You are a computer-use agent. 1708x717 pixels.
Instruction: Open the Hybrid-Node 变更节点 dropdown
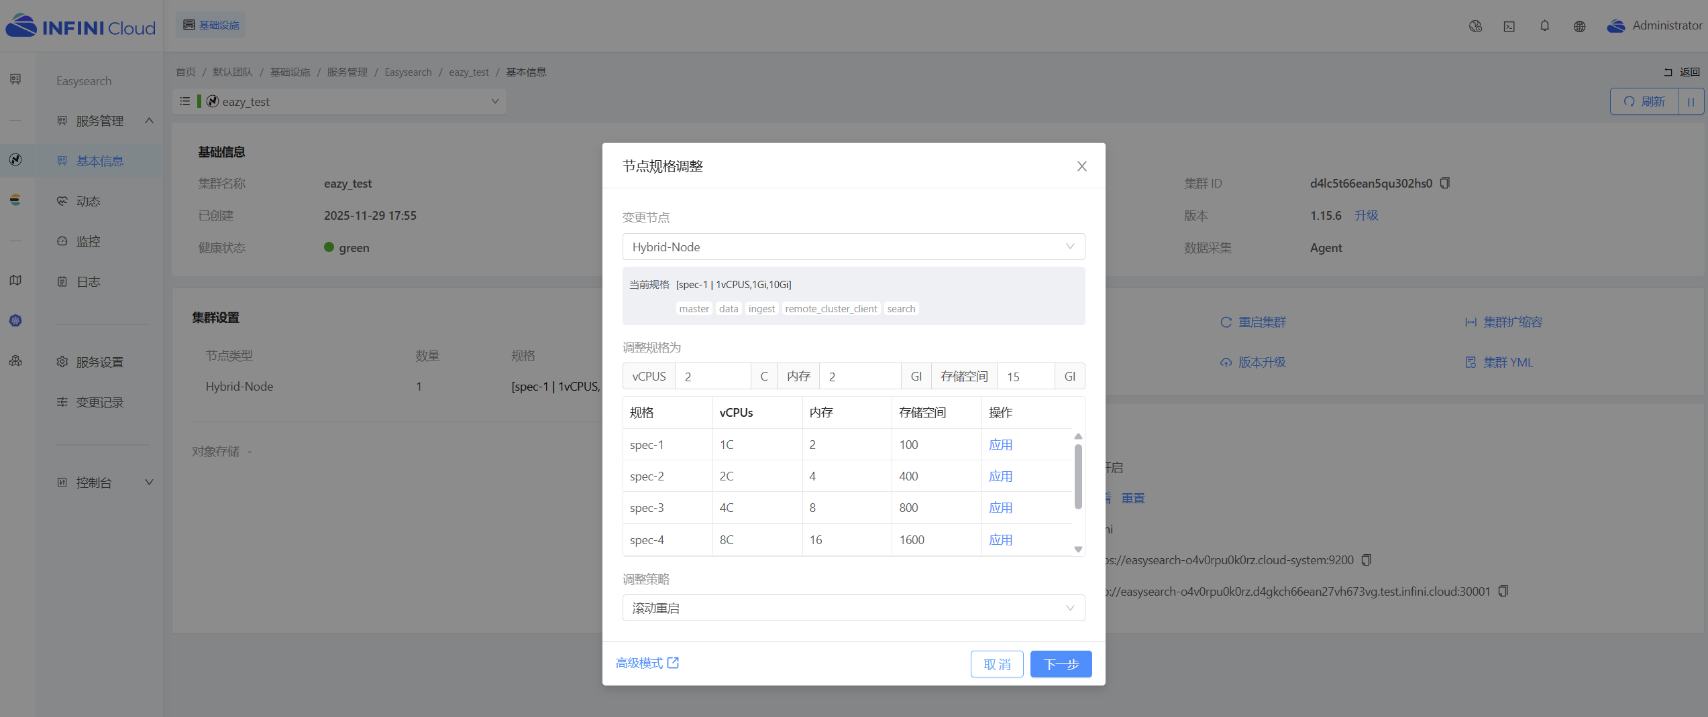(x=853, y=247)
